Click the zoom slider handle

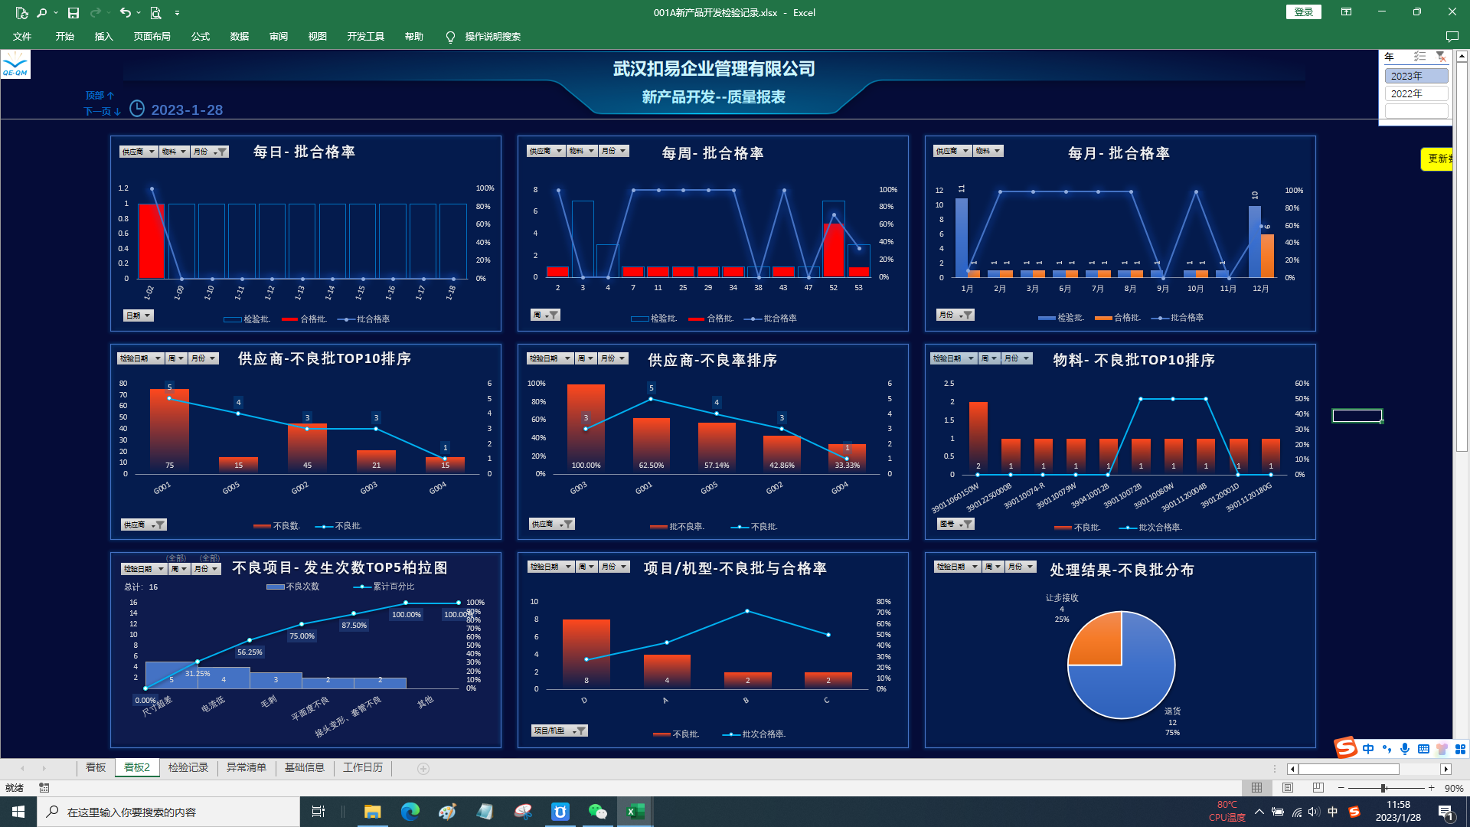coord(1383,788)
